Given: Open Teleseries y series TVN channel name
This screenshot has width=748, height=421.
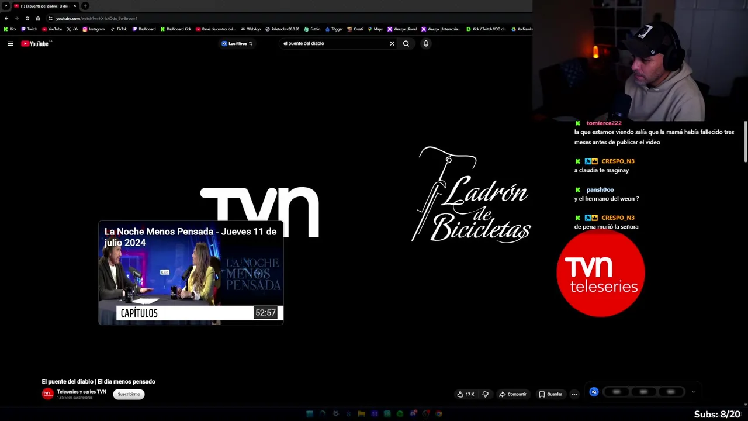Looking at the screenshot, I should 81,392.
